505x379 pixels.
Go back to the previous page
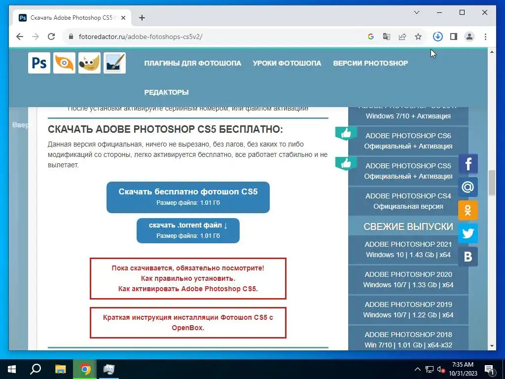pyautogui.click(x=20, y=37)
